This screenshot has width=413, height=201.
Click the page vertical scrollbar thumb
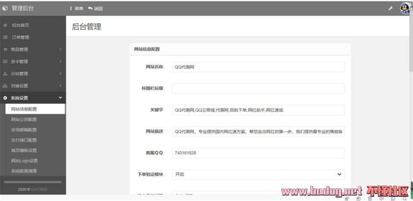(411, 42)
